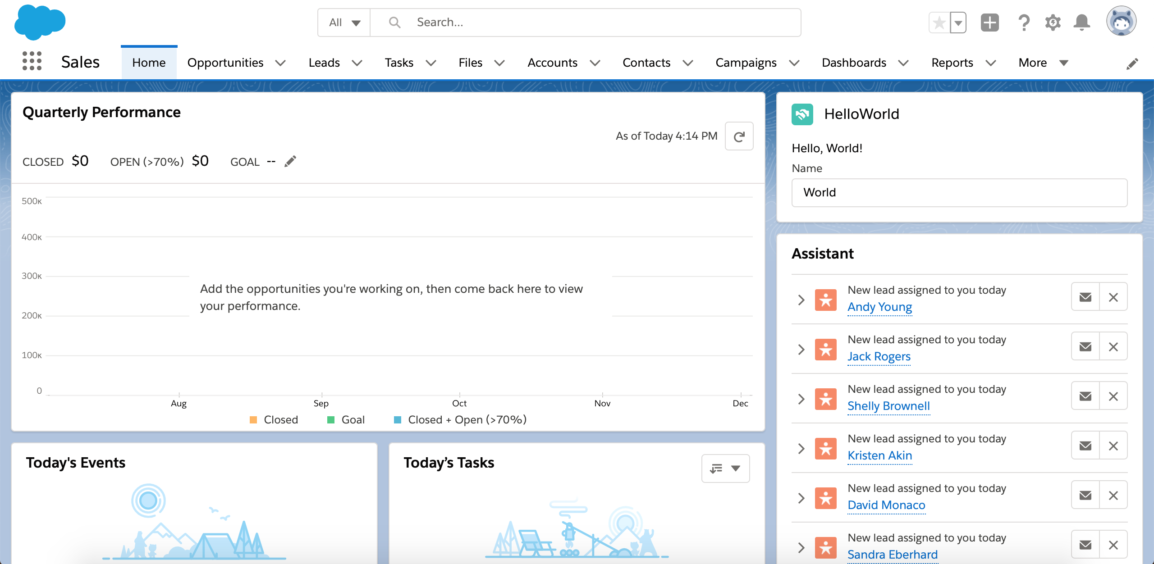Email lead Shelly Brownell
Image resolution: width=1154 pixels, height=564 pixels.
(x=1085, y=396)
